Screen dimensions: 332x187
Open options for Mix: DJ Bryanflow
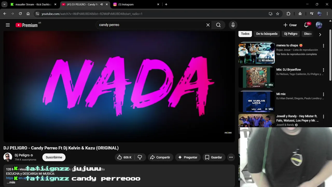click(323, 70)
